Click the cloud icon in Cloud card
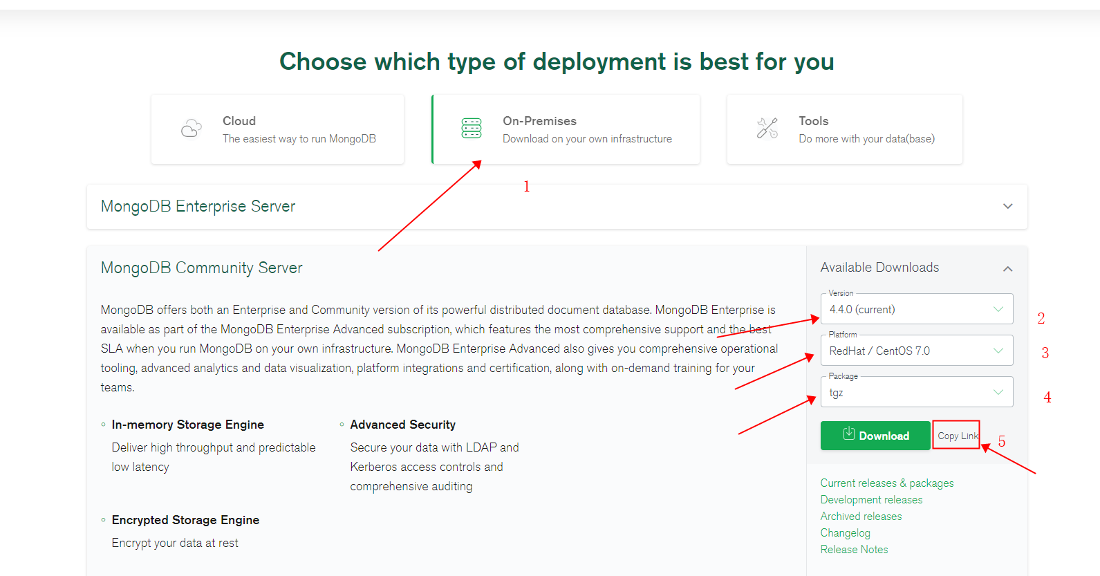The height and width of the screenshot is (576, 1100). pos(192,129)
